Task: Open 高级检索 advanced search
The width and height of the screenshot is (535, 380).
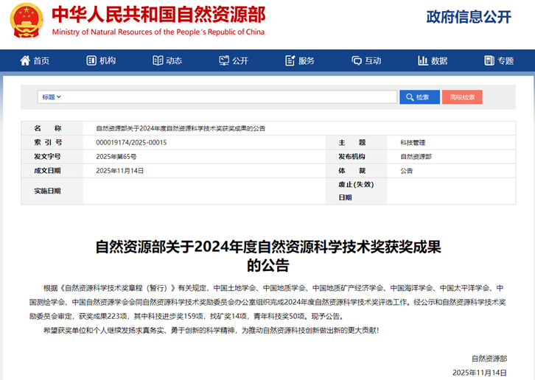Action: pyautogui.click(x=462, y=96)
